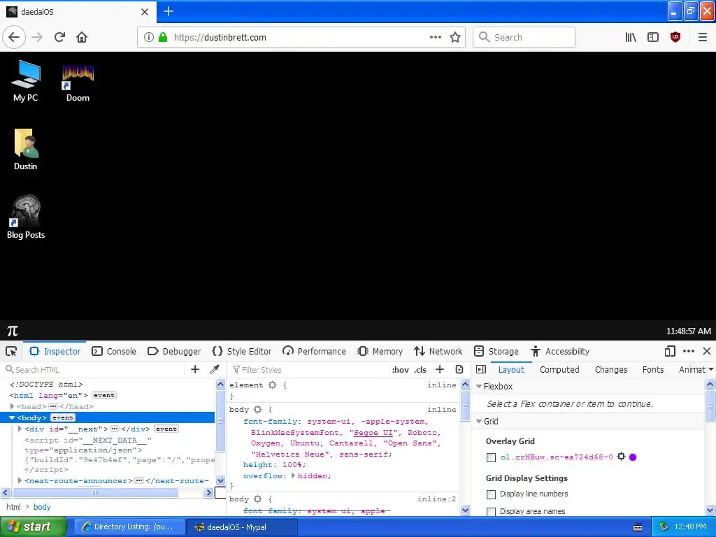Enable Display area names checkbox

click(x=491, y=511)
